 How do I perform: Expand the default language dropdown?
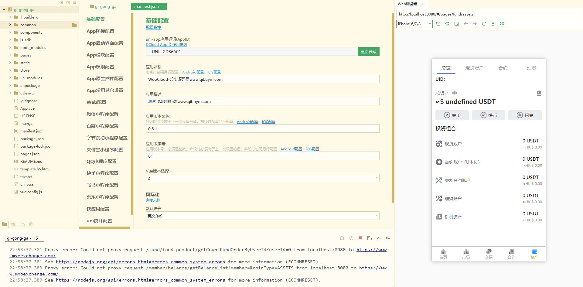(x=262, y=216)
